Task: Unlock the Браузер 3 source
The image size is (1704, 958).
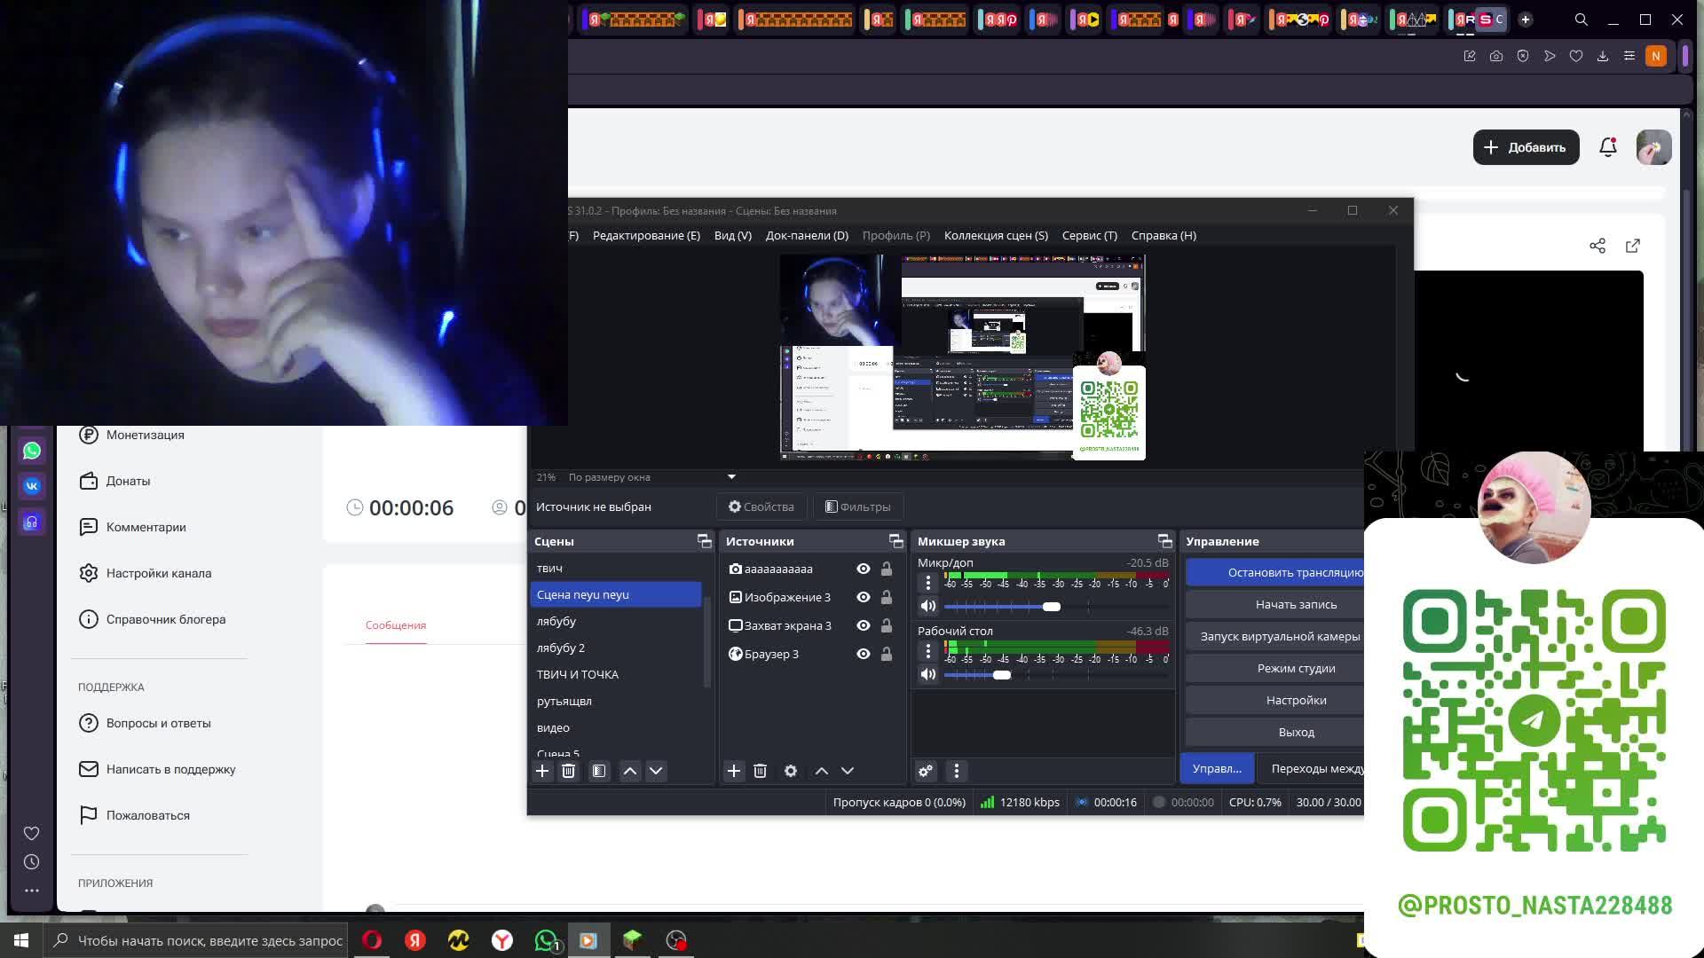Action: pyautogui.click(x=886, y=654)
